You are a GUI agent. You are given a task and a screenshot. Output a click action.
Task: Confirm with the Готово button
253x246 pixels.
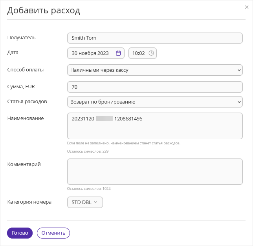pos(20,233)
